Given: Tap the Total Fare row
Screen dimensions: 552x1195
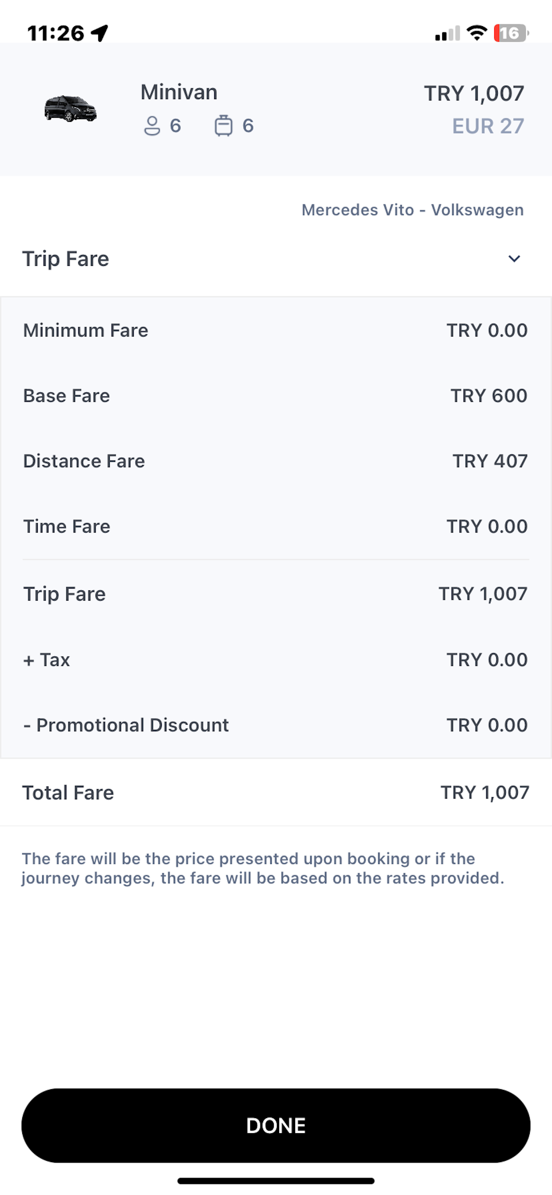Looking at the screenshot, I should point(276,793).
